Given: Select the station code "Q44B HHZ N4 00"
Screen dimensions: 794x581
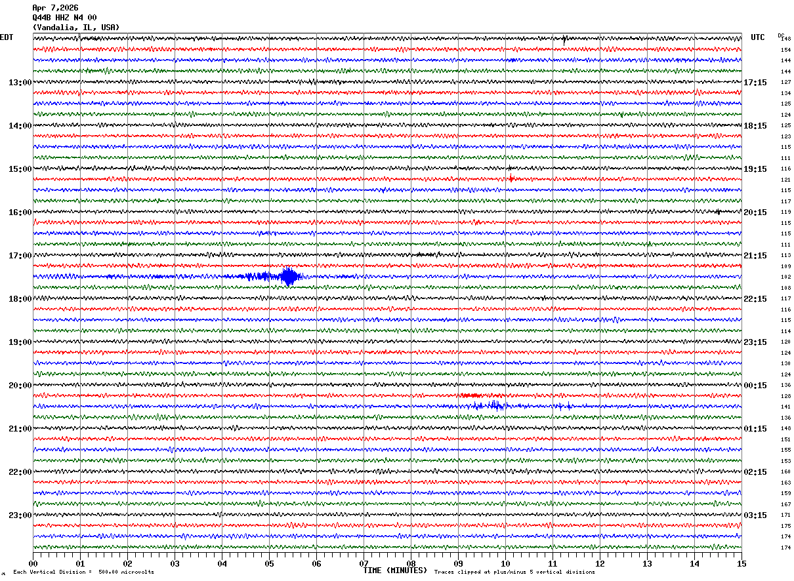Looking at the screenshot, I should (x=64, y=18).
